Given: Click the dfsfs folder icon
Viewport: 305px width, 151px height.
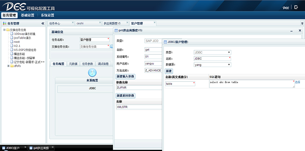Looking at the screenshot, I should 12,66.
